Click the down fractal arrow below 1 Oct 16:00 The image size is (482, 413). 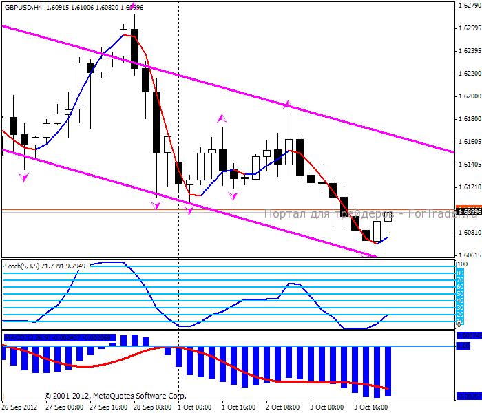[x=233, y=195]
